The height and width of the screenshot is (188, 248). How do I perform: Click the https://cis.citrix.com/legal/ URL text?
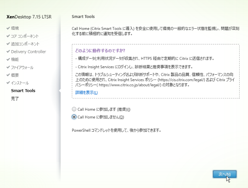181,80
